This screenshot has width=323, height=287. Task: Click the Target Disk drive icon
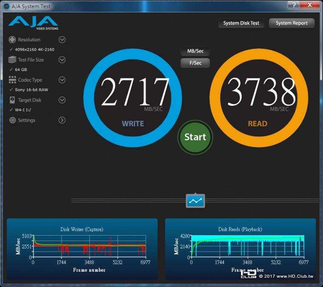(x=12, y=100)
